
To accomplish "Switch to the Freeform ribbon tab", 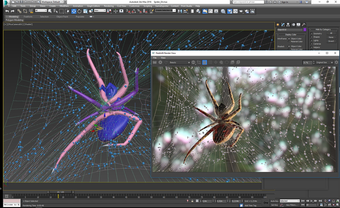I will [28, 17].
